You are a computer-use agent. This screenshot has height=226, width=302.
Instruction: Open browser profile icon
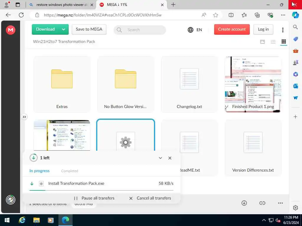7,5
